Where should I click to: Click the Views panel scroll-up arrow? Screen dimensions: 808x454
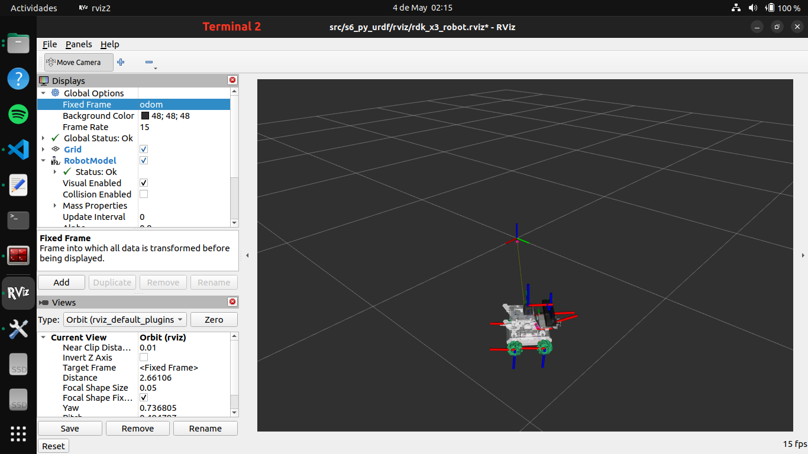234,336
